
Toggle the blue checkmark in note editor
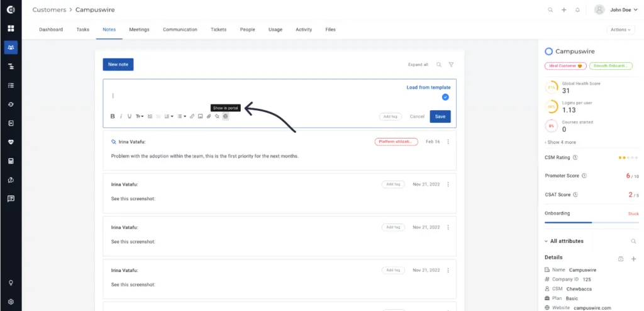click(x=446, y=97)
